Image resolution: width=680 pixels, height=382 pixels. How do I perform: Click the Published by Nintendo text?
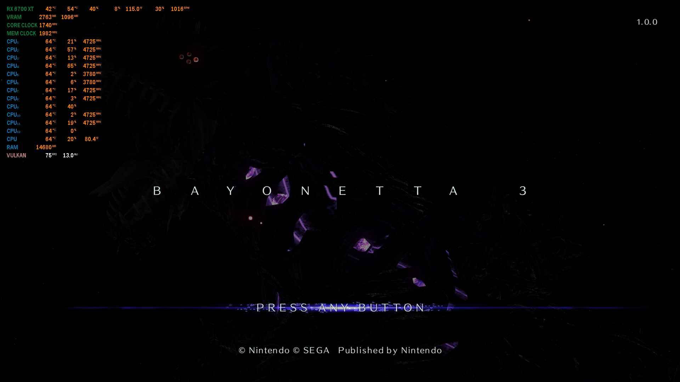(390, 350)
